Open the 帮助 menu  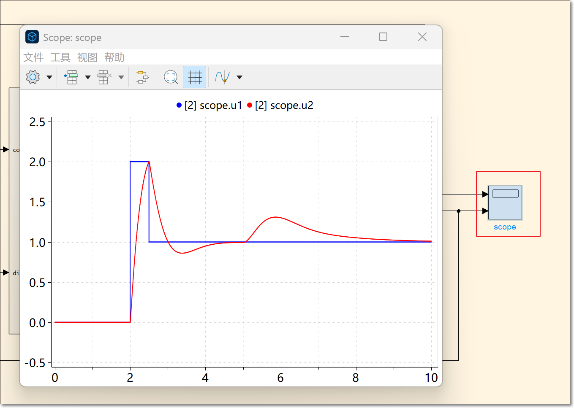114,57
